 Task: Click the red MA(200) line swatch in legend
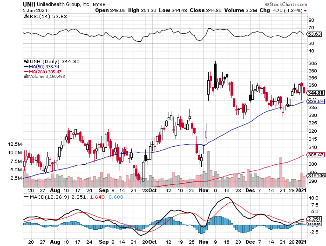click(x=26, y=72)
